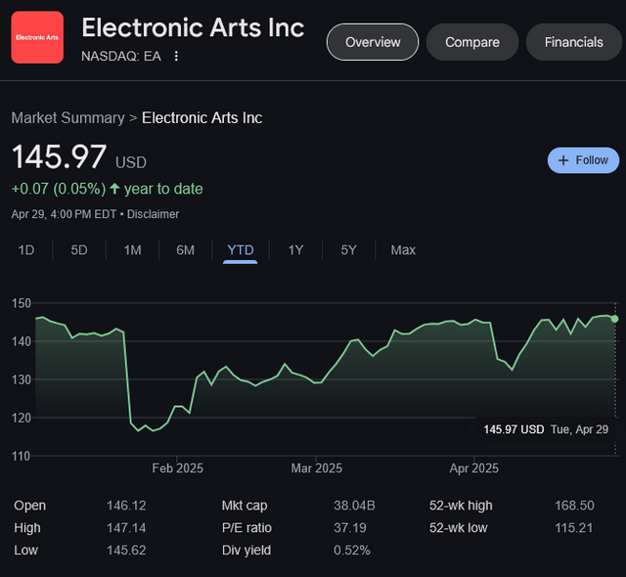Click the Electronic Arts red logo
The image size is (626, 577).
37,37
